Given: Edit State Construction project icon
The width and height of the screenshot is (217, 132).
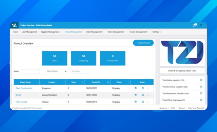Looking at the screenshot, I should (143, 88).
